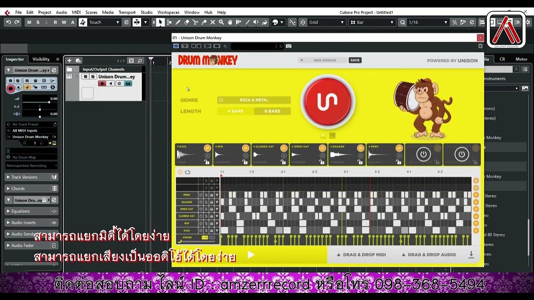The width and height of the screenshot is (534, 300).
Task: Regenerate the KICK sample with orange Unison icon
Action: 207,148
